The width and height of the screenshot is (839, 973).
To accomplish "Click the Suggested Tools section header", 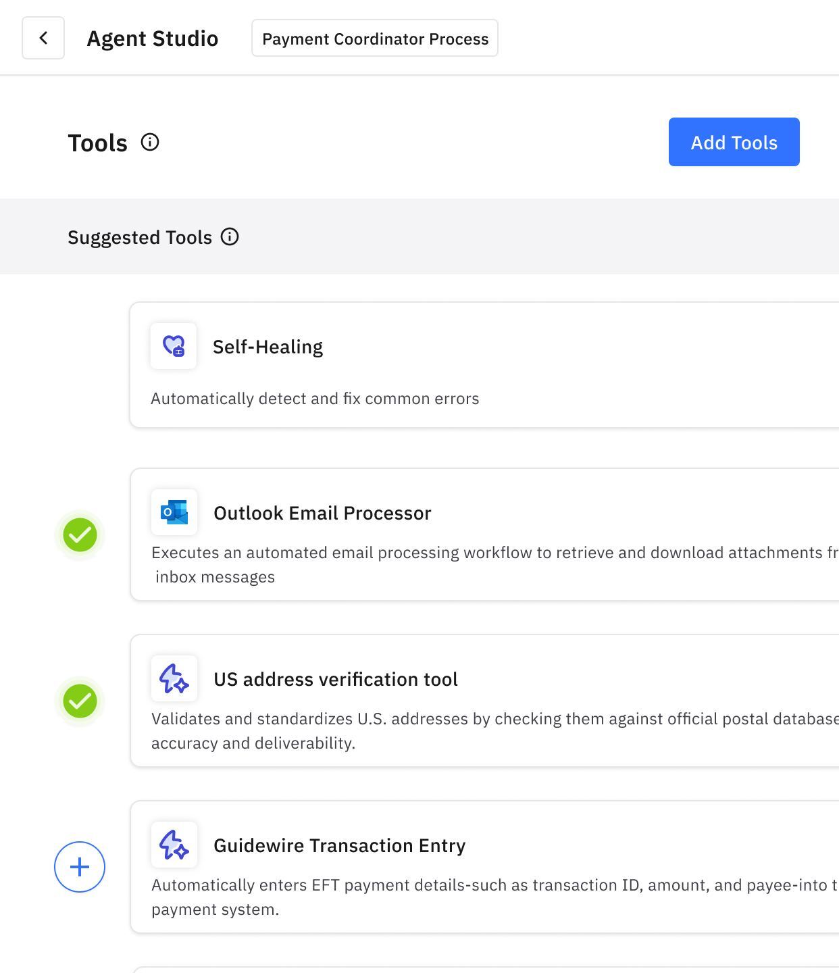I will 140,237.
